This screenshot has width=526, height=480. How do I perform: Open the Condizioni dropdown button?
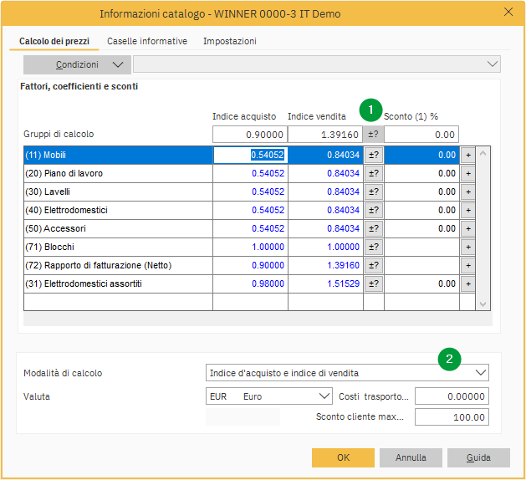point(77,64)
